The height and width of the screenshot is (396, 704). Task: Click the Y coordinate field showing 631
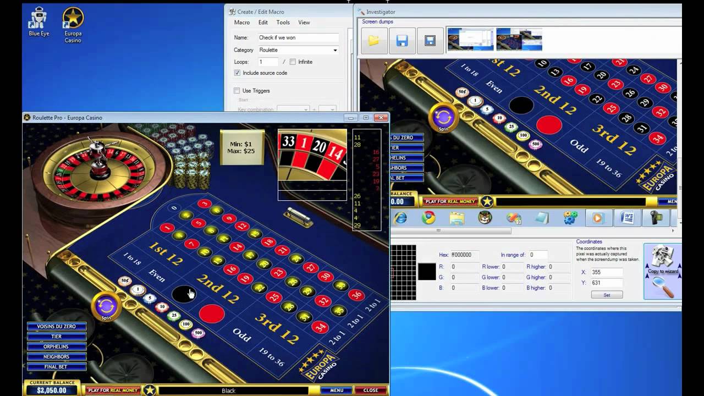click(606, 283)
